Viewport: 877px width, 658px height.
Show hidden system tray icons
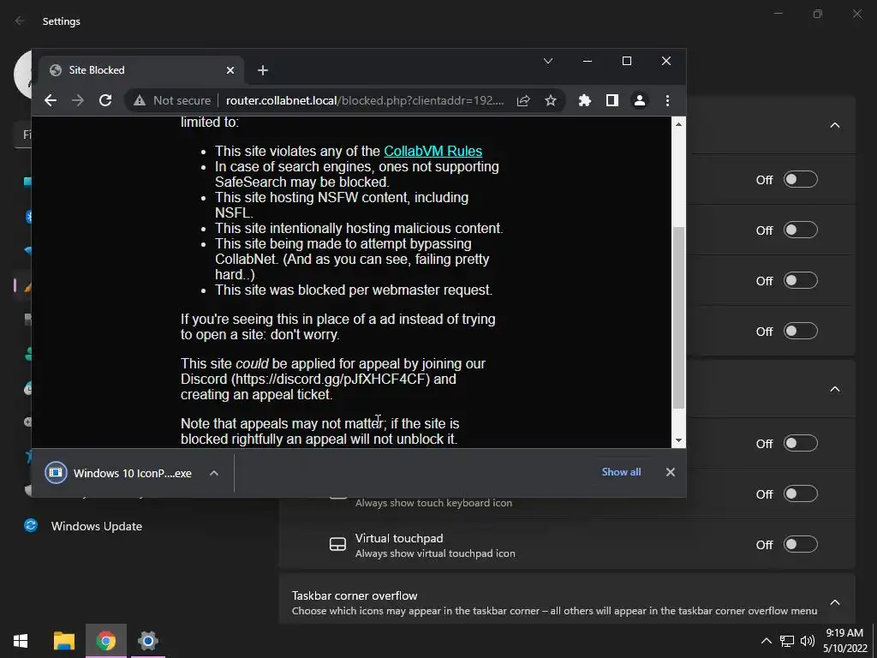767,641
